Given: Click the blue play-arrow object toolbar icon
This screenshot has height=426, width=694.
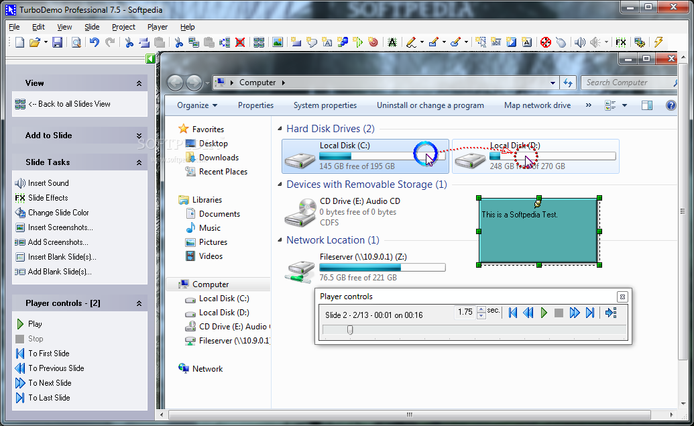Looking at the screenshot, I should click(x=511, y=42).
